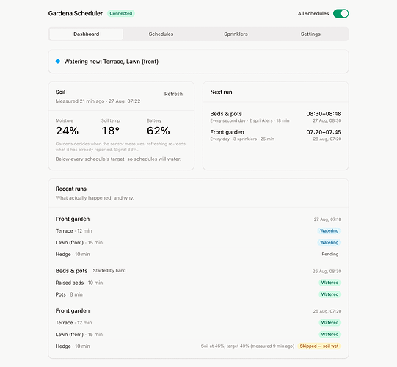The height and width of the screenshot is (367, 397).
Task: Click the Watering badge for Lawn (front) 15 min
Action: (329, 242)
